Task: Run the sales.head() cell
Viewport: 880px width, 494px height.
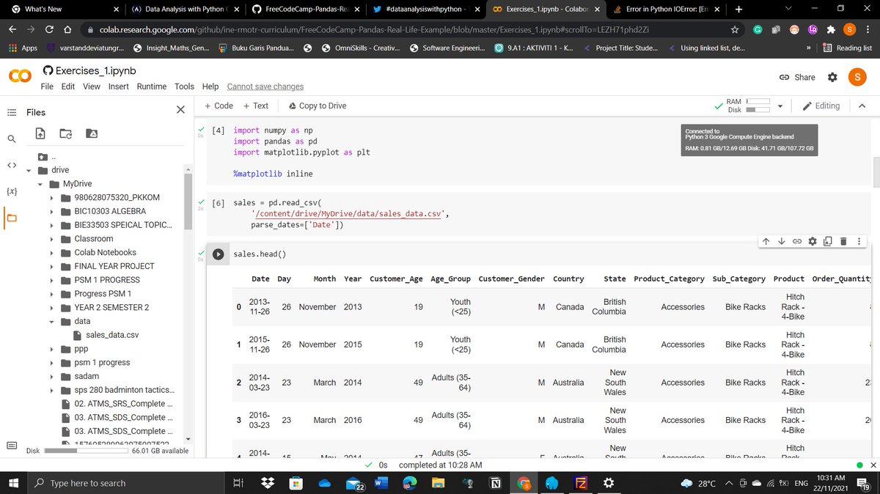Action: pos(218,254)
